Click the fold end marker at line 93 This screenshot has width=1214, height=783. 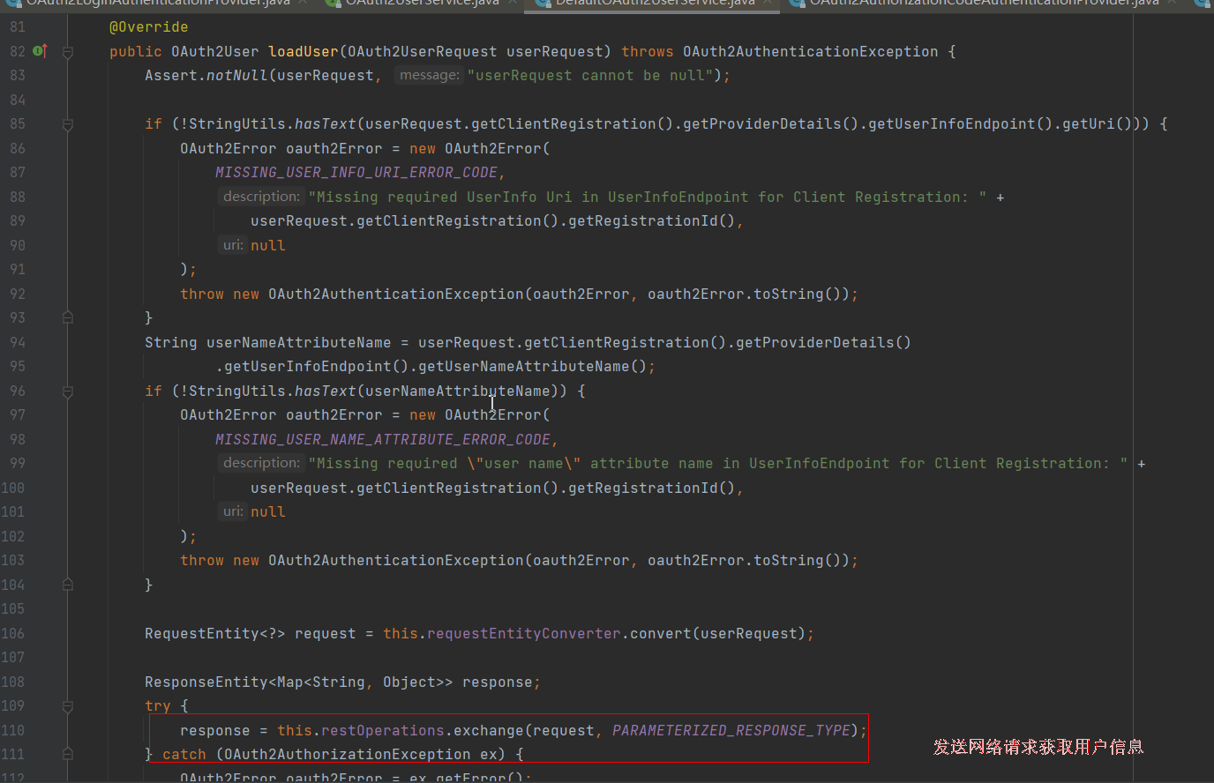[68, 317]
